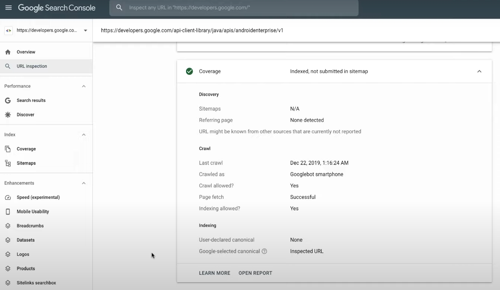Image resolution: width=500 pixels, height=290 pixels.
Task: Click the 'URL might be known from other sources' note
Action: coord(280,132)
